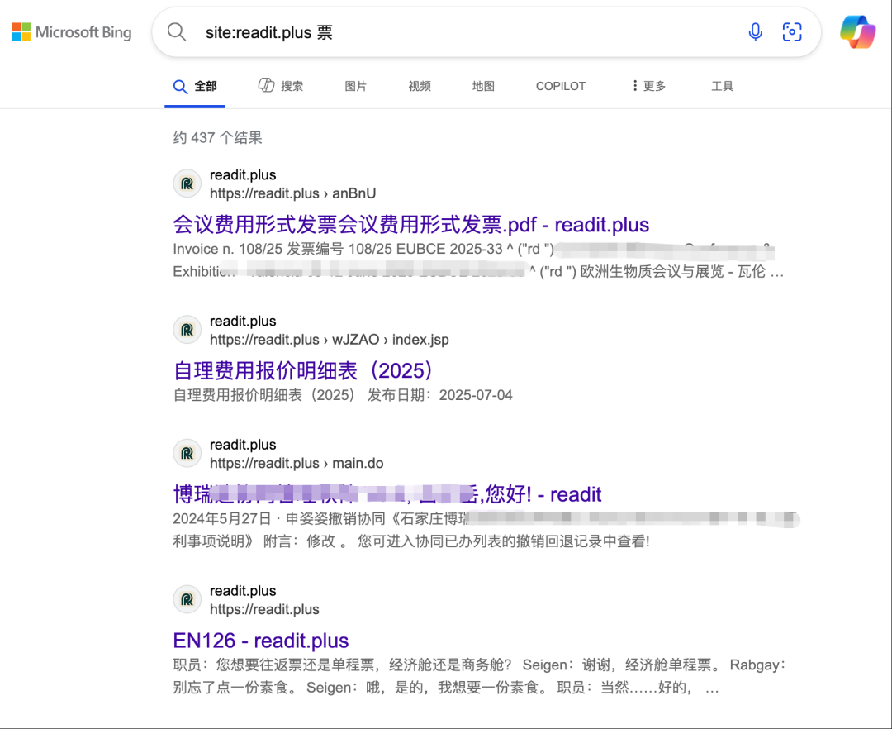Viewport: 892px width, 729px height.
Task: Open the EN126 - readit.plus result
Action: (x=260, y=641)
